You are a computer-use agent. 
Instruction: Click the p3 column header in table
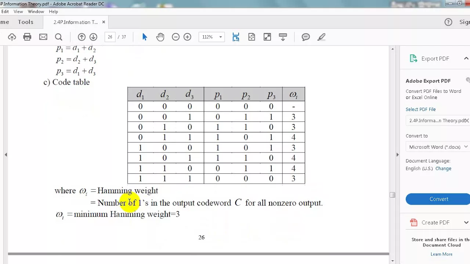coord(271,95)
